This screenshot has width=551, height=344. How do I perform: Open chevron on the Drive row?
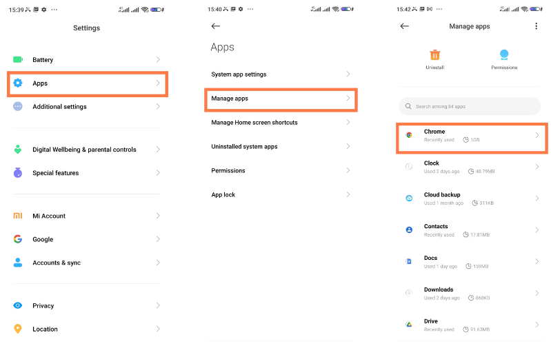pyautogui.click(x=537, y=325)
